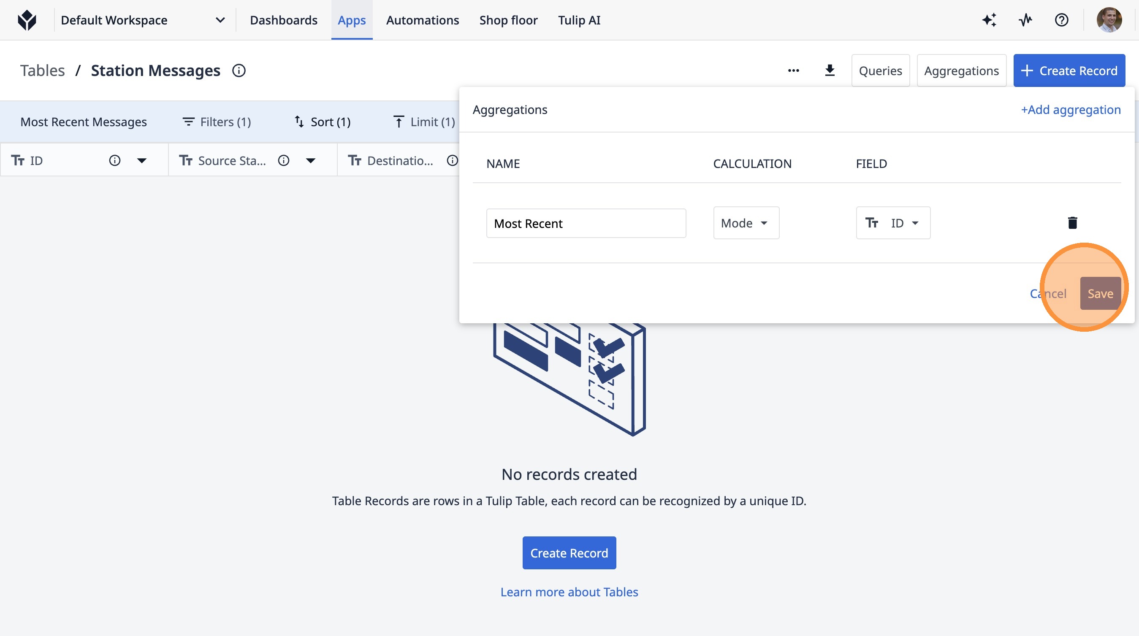Expand the Mode calculation dropdown
Viewport: 1139px width, 636px height.
[x=746, y=223]
